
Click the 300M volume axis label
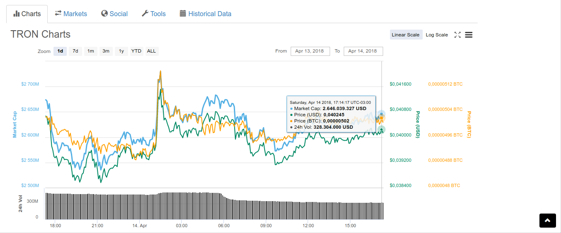click(x=33, y=201)
